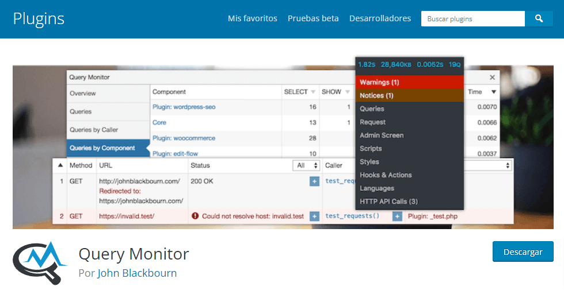The image size is (564, 298).
Task: Select the Overview tab
Action: [x=108, y=94]
